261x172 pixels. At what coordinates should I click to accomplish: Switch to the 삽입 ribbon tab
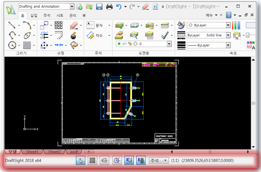[34, 16]
